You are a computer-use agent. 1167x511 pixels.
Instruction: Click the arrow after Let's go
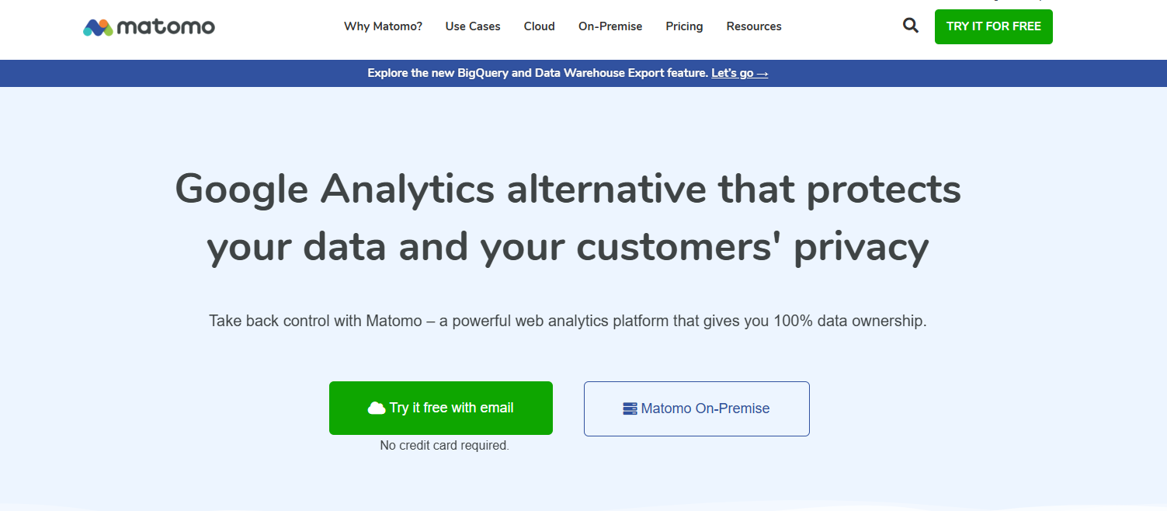pos(762,73)
